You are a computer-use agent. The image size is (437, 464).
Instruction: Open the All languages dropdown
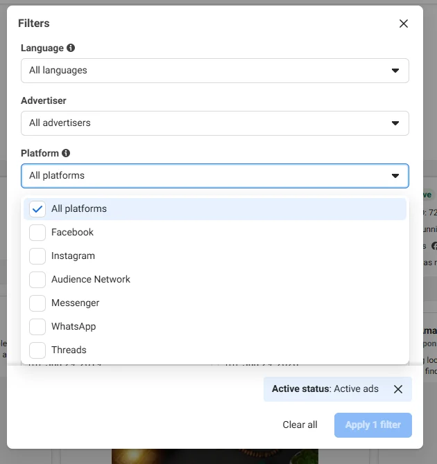pos(215,71)
